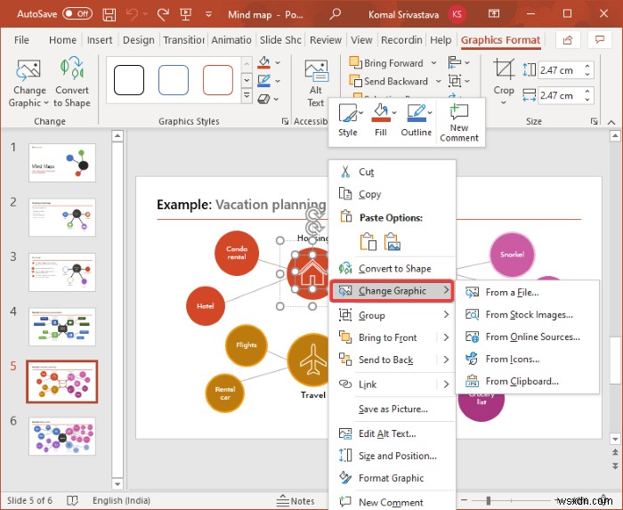Image resolution: width=623 pixels, height=510 pixels.
Task: Click the accessibility book icon in status bar
Action: tap(72, 500)
